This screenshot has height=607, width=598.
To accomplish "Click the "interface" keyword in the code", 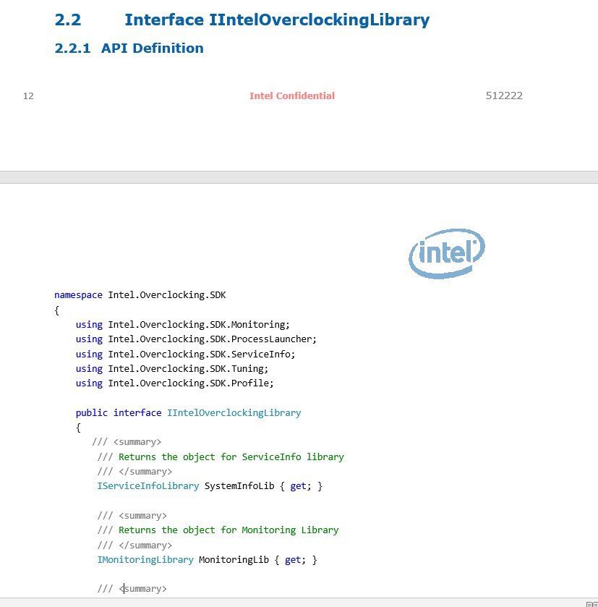I will [137, 412].
